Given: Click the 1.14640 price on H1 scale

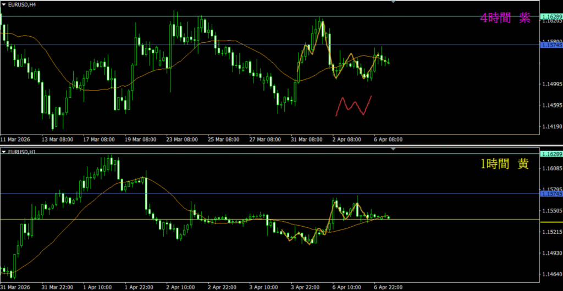Looking at the screenshot, I should coord(551,274).
